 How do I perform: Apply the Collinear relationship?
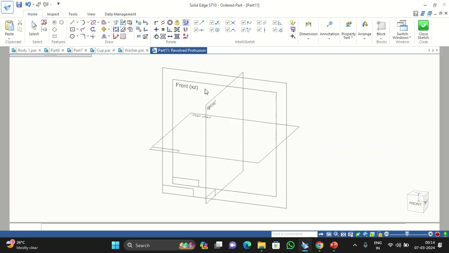(170, 36)
